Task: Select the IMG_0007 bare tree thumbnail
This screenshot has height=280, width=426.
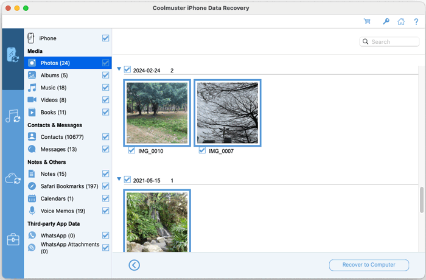Action: (228, 113)
